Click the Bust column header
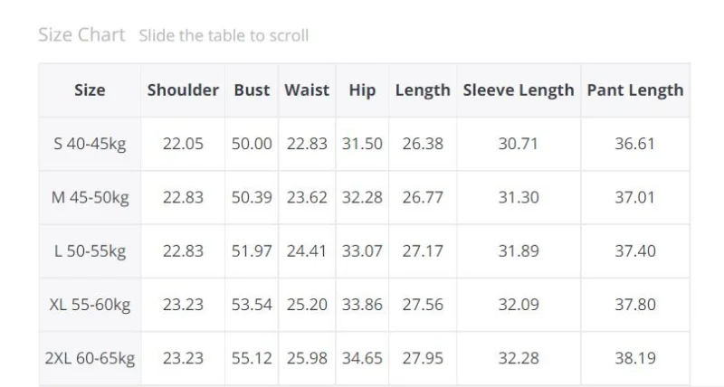 tap(252, 90)
